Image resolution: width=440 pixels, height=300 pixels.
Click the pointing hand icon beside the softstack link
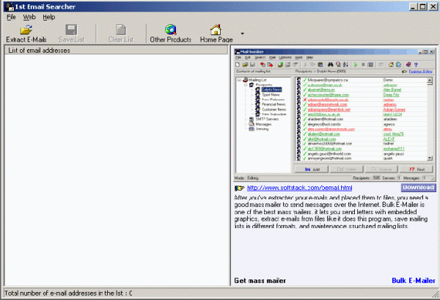click(240, 189)
